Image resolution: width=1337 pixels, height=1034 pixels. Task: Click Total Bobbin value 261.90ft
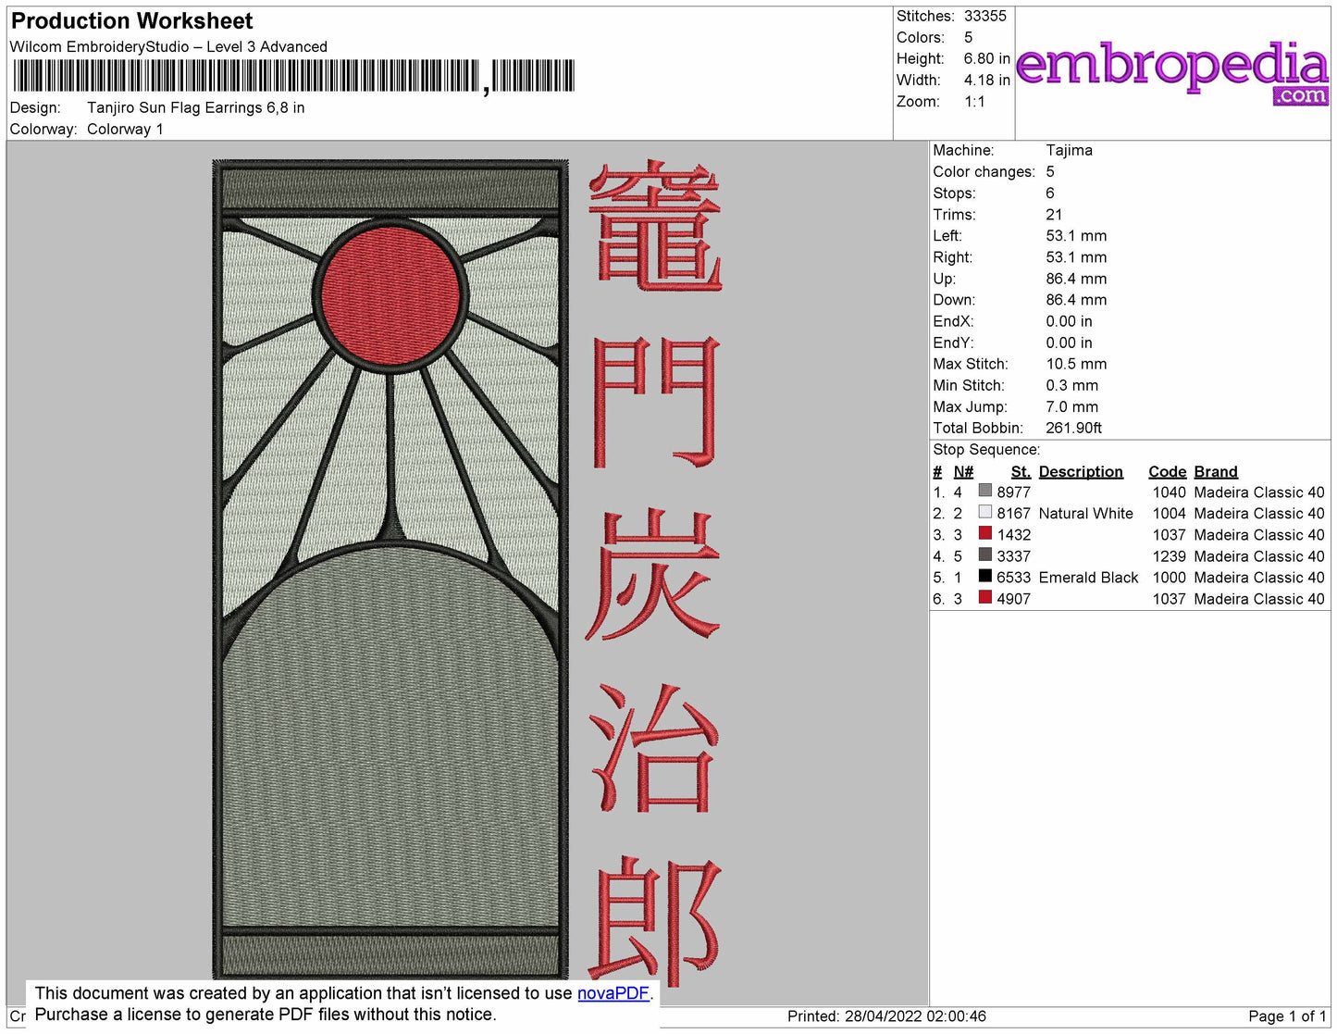pyautogui.click(x=1074, y=428)
